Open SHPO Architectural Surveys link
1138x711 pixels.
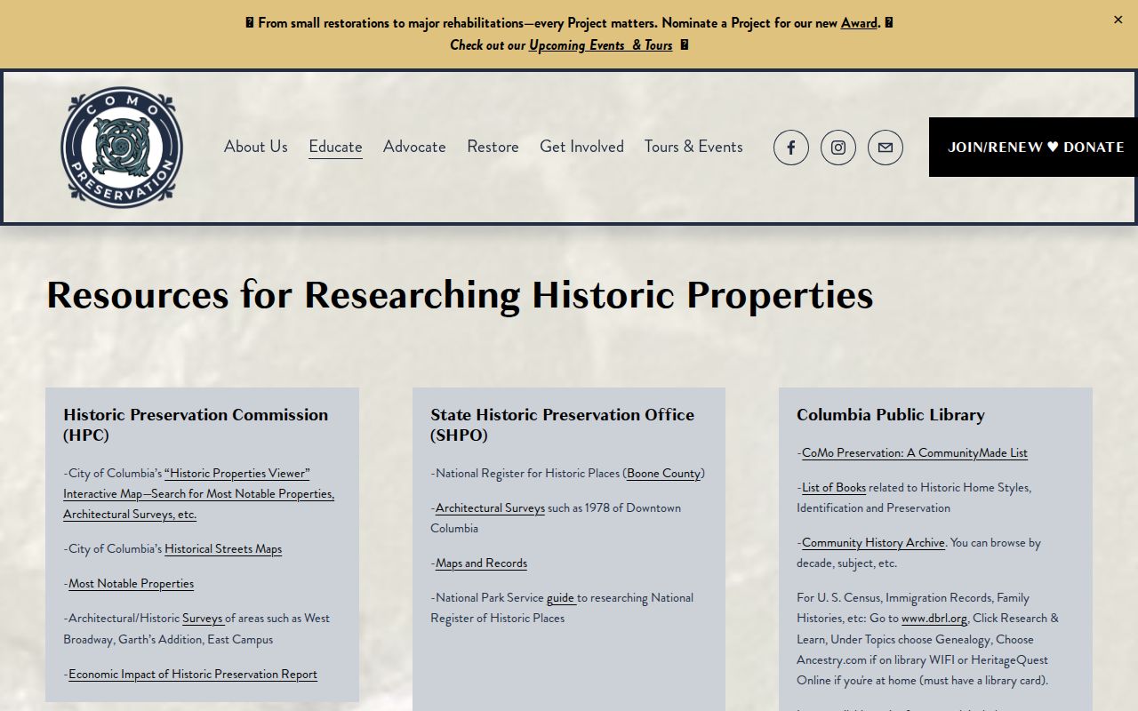(x=490, y=508)
